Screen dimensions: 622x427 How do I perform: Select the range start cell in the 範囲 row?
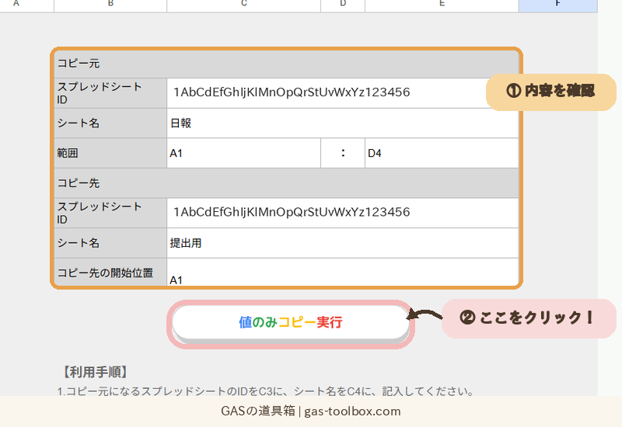[x=243, y=153]
